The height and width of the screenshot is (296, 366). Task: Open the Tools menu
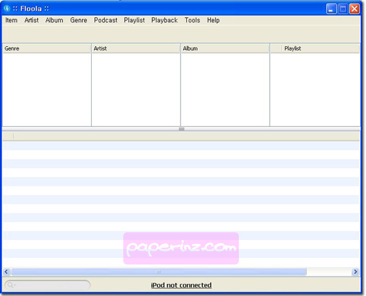pyautogui.click(x=192, y=21)
